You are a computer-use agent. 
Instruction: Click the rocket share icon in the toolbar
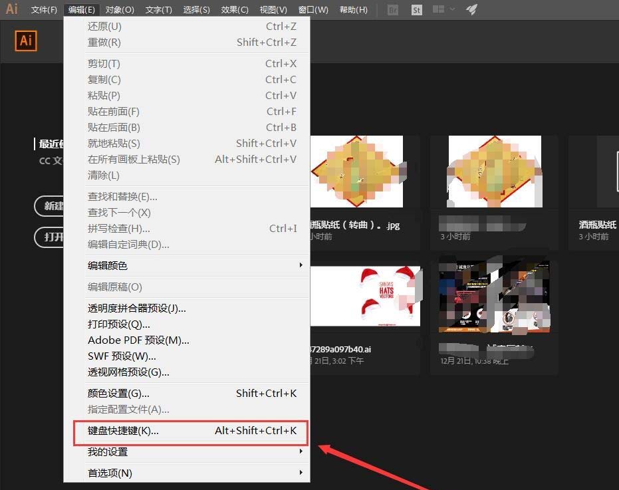tap(472, 10)
